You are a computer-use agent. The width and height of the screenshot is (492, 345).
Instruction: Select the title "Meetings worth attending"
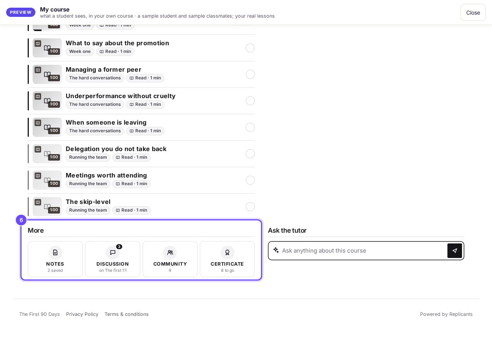106,175
